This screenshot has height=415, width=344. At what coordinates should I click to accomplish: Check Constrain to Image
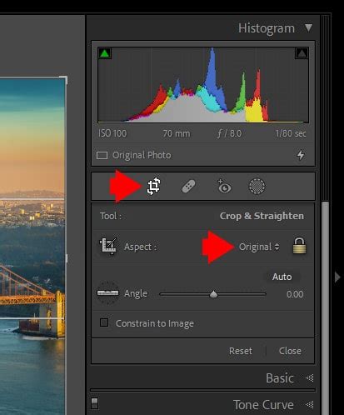(x=104, y=322)
